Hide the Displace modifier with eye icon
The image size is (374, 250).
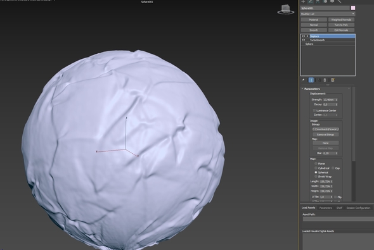coord(304,36)
